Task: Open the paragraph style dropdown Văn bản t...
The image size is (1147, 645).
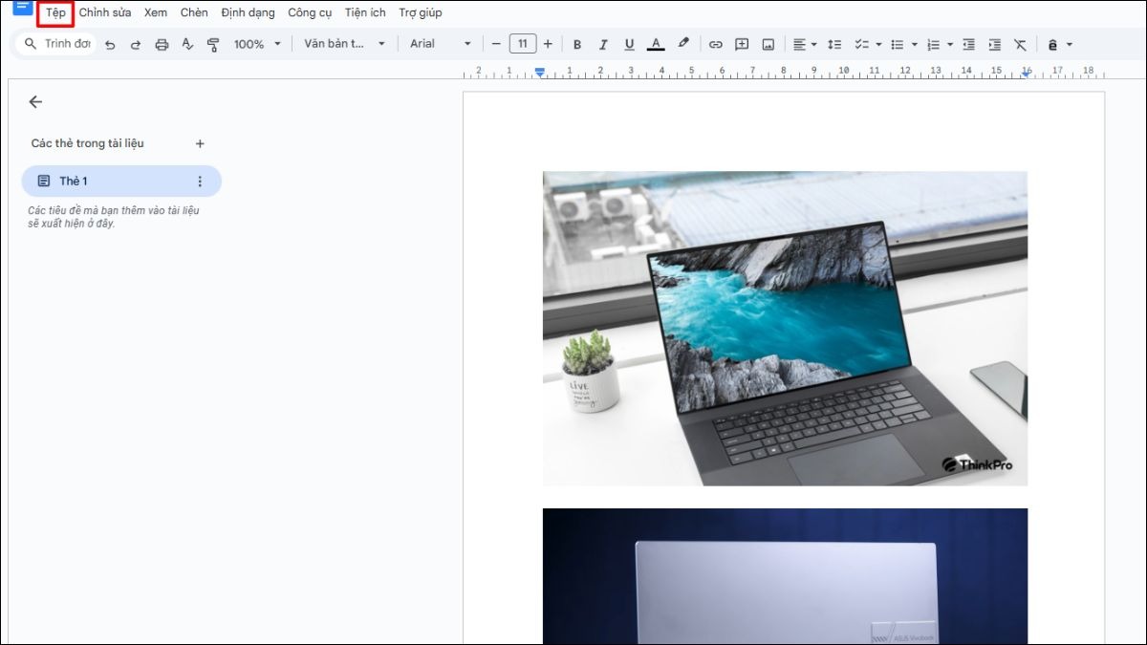Action: (x=345, y=44)
